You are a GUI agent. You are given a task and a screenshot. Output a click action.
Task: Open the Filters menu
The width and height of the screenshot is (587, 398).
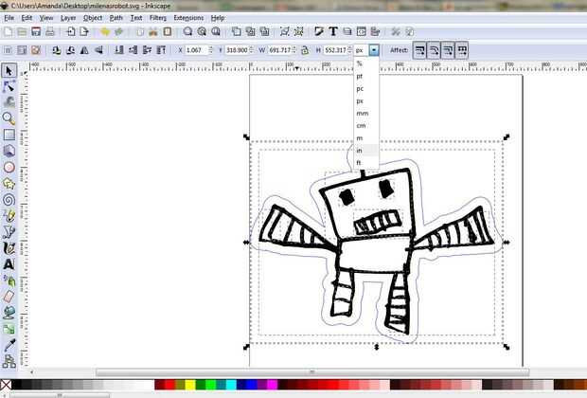click(x=158, y=18)
